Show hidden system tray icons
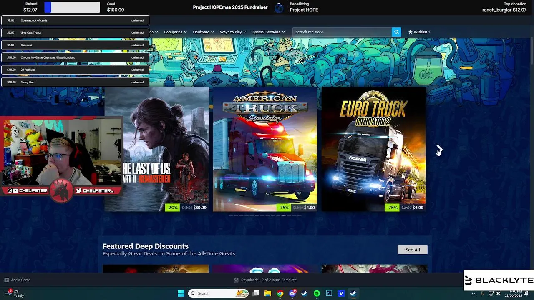The image size is (534, 300). (x=474, y=293)
